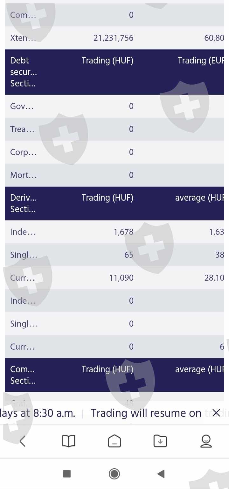Tap the browser back arrow icon
This screenshot has width=229, height=489.
(x=23, y=441)
